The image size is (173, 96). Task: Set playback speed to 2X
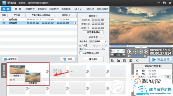(x=122, y=51)
